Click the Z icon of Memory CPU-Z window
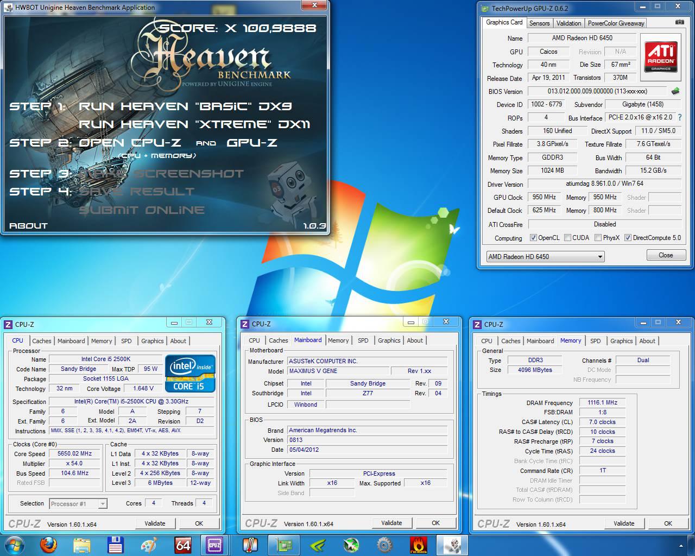 click(478, 324)
